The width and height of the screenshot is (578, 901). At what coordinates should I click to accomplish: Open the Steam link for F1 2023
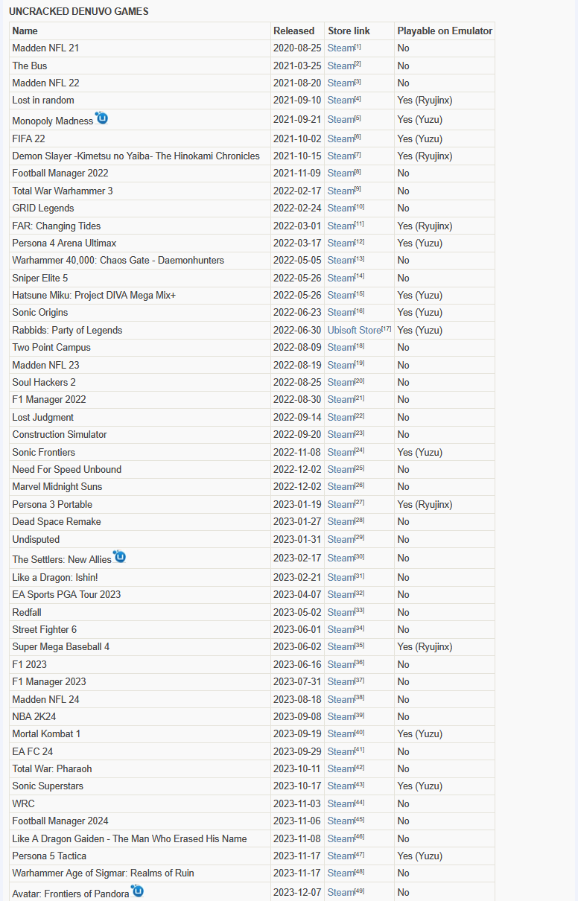pyautogui.click(x=341, y=665)
